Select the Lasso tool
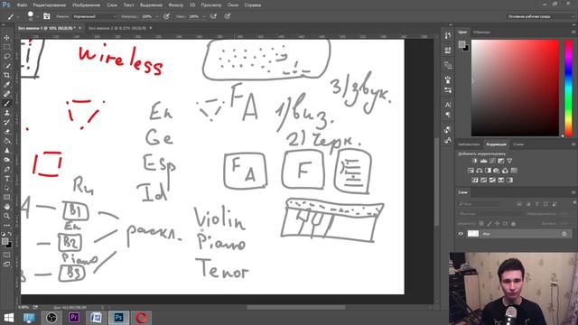578x325 pixels. [6, 56]
